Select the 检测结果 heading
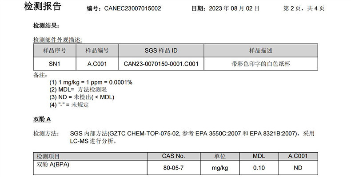The width and height of the screenshot is (351, 177). 47,26
